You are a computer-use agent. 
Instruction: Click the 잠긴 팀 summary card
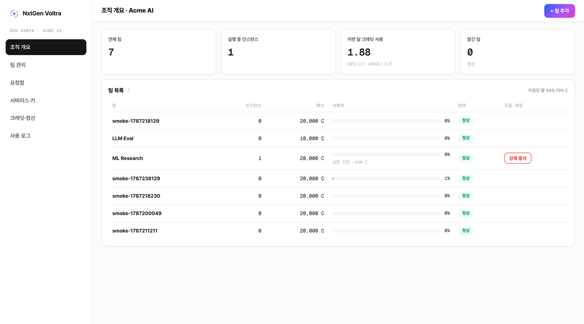pyautogui.click(x=517, y=52)
